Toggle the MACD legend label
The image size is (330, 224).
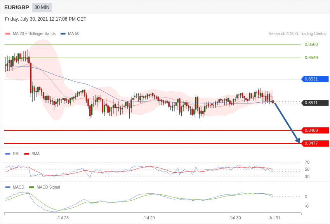(19, 187)
